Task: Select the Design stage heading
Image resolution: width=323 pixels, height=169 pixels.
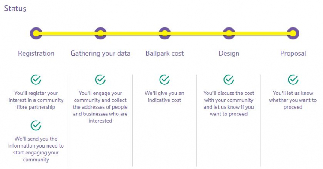Action: click(x=229, y=54)
